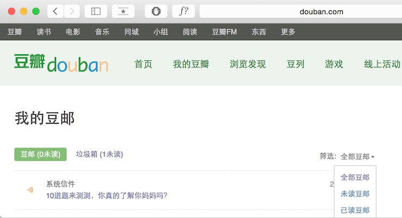
Task: Go to 首页
Action: [143, 64]
